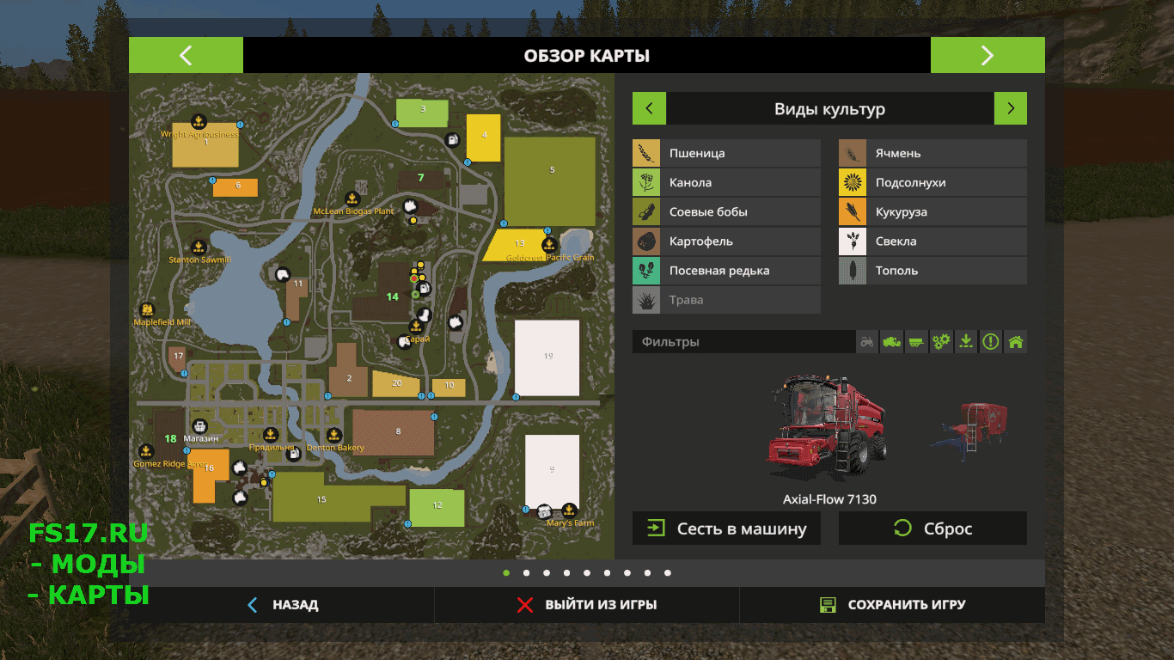Select the last page indicator dot
Screen dimensions: 1174x660
668,572
